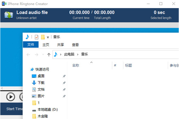Viewport: 179px width, 119px height.
Task: Select 快速访问 in the navigation pane
Action: coord(42,69)
